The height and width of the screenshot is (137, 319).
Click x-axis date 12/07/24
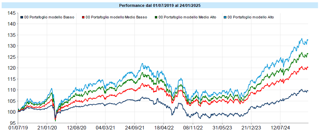(280, 128)
